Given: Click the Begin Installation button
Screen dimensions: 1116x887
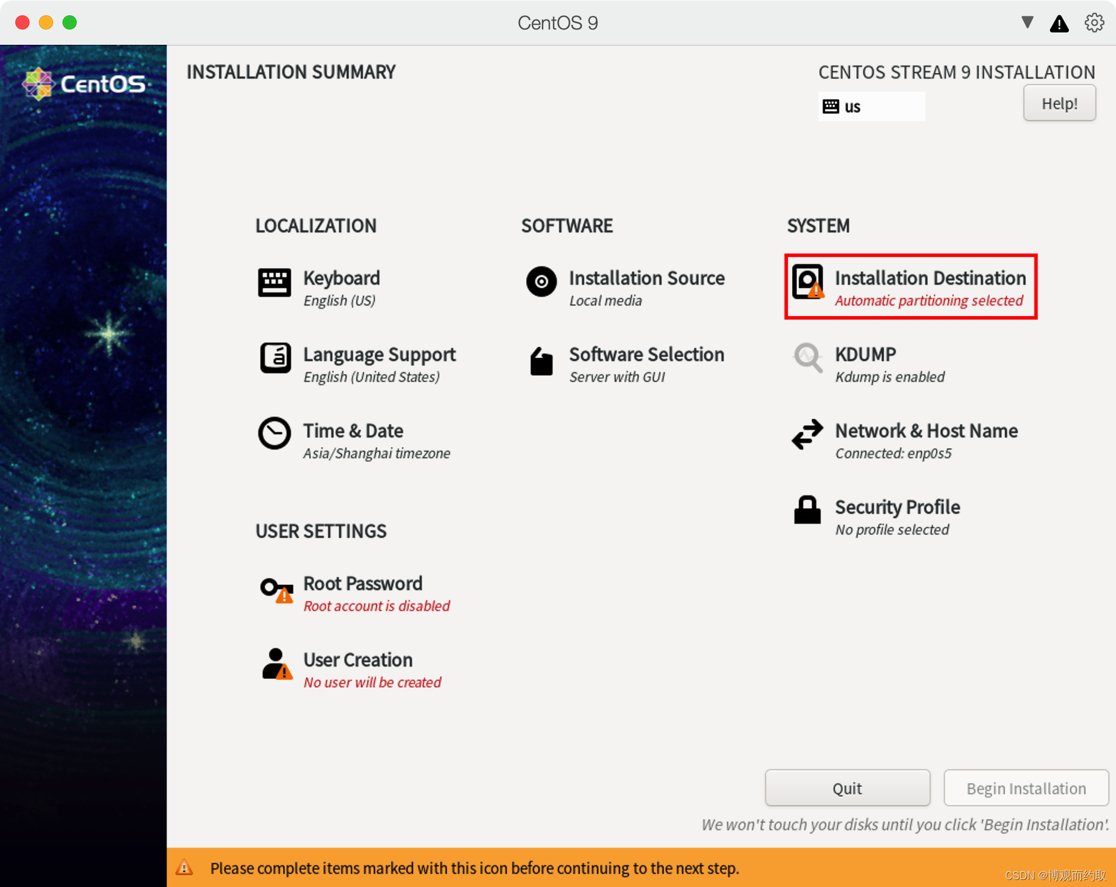Looking at the screenshot, I should (1026, 788).
